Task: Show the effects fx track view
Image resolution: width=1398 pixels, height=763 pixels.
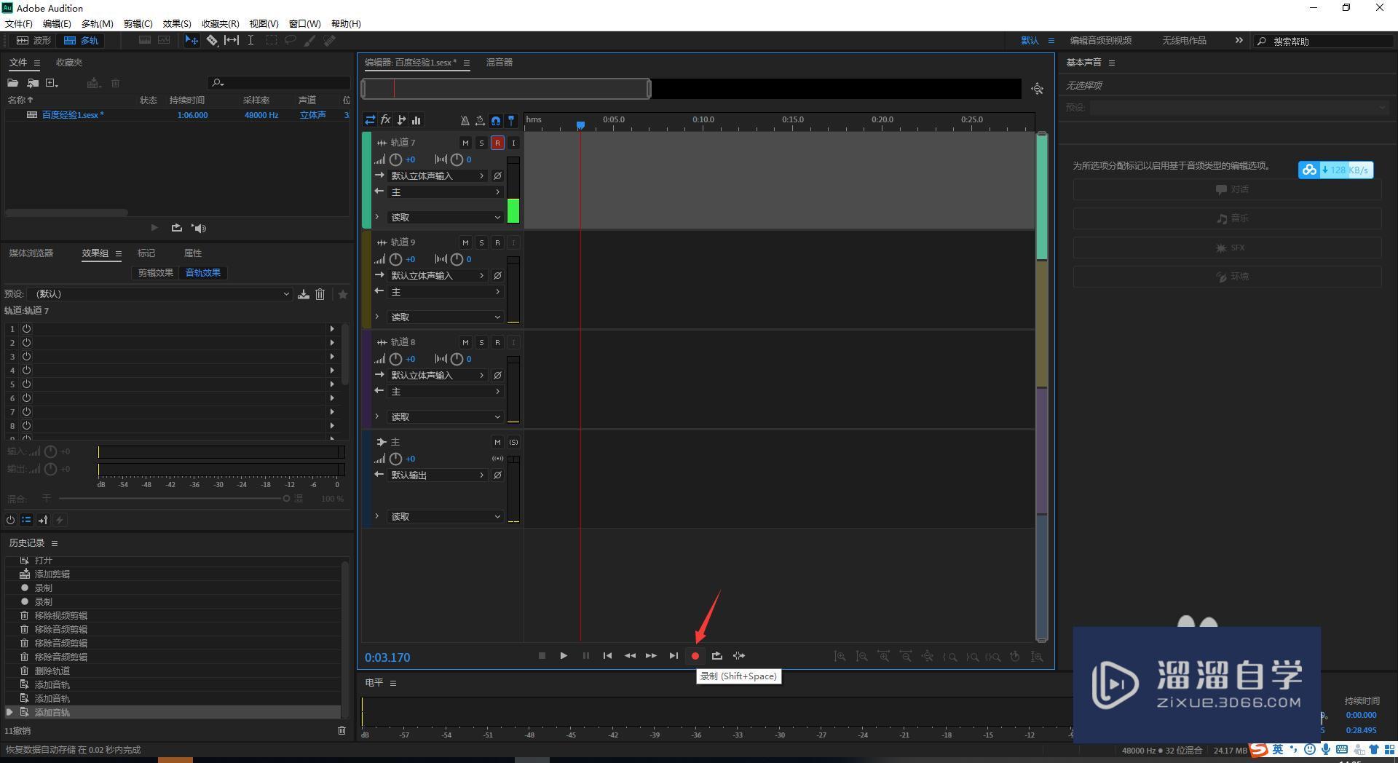Action: pyautogui.click(x=386, y=120)
